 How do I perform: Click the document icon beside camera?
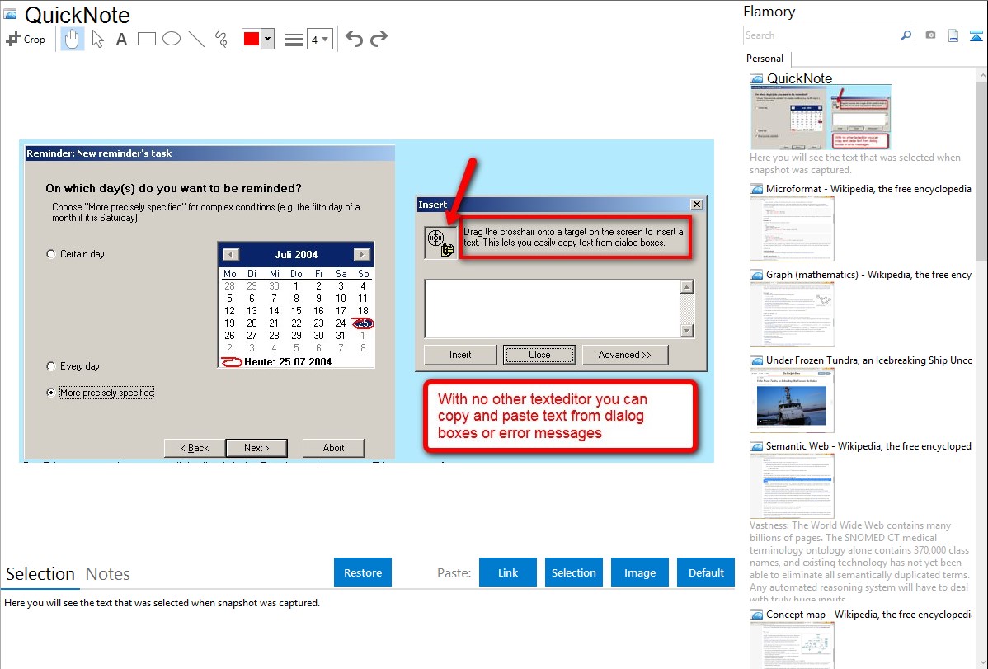pos(953,35)
